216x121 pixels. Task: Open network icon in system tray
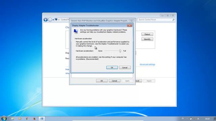pyautogui.click(x=195, y=119)
